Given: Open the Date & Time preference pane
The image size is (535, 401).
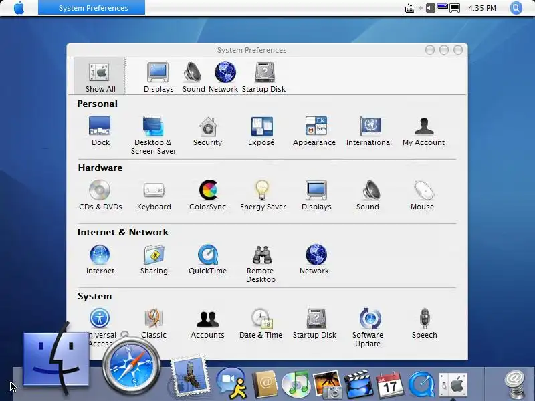Looking at the screenshot, I should tap(261, 323).
